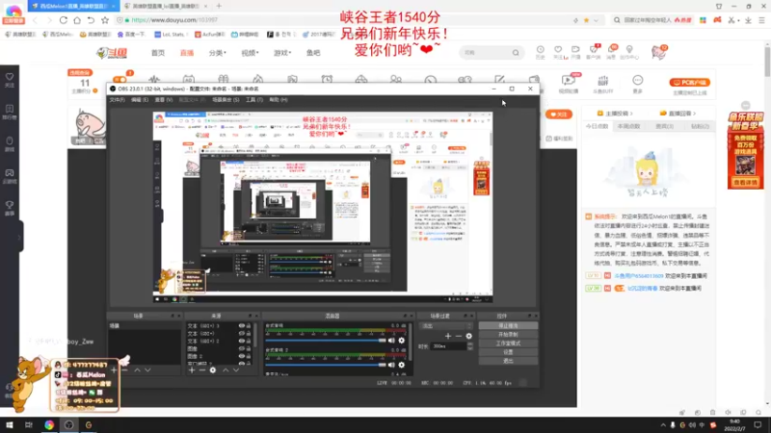Add a scene transition with plus icon

click(447, 336)
